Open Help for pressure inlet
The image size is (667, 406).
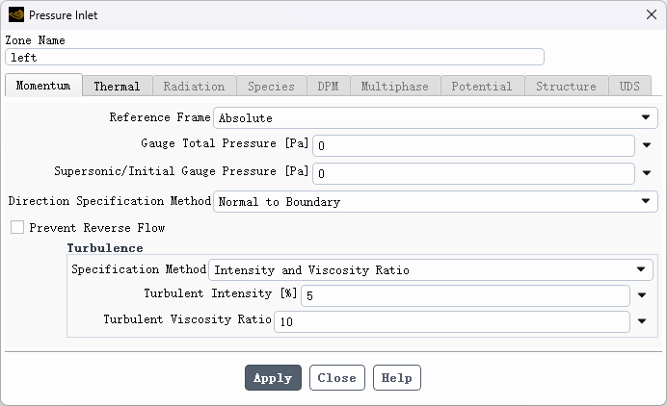click(396, 378)
